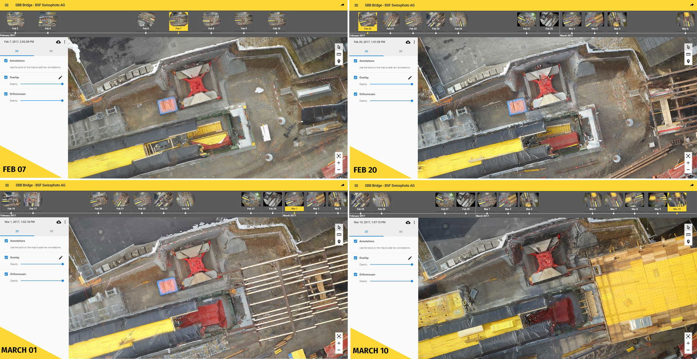Switch to 2D tab in Feb 07 panel

(17, 51)
